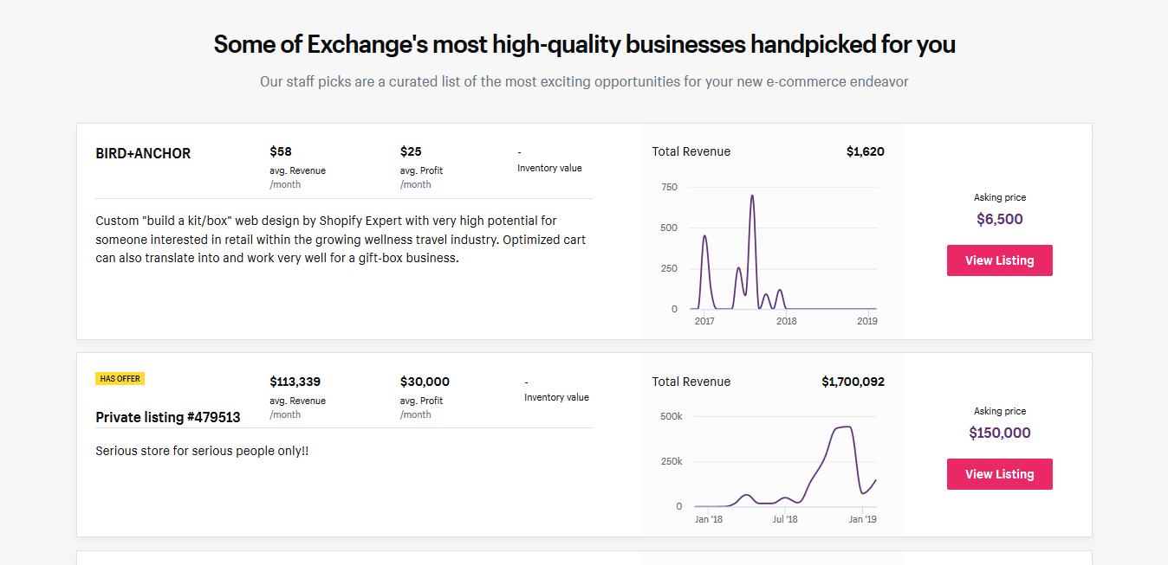Click the "Serious store for serious people" text

[x=202, y=451]
